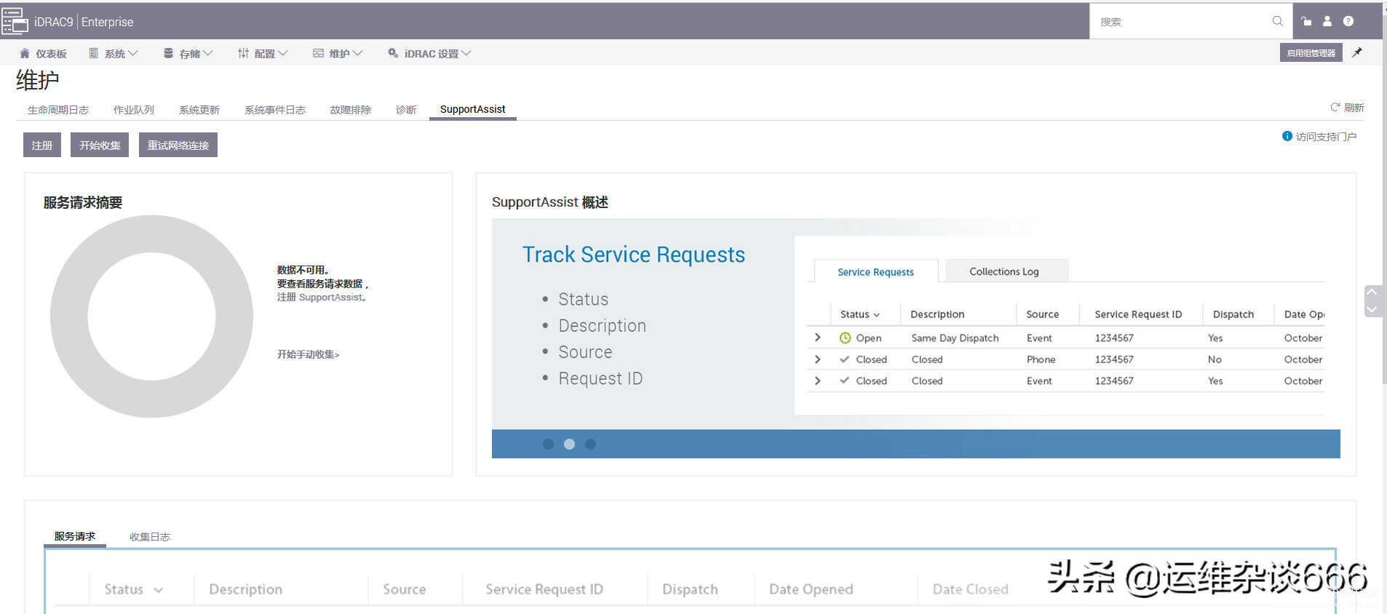Expand the 系统 menu
This screenshot has width=1387, height=614.
[114, 53]
